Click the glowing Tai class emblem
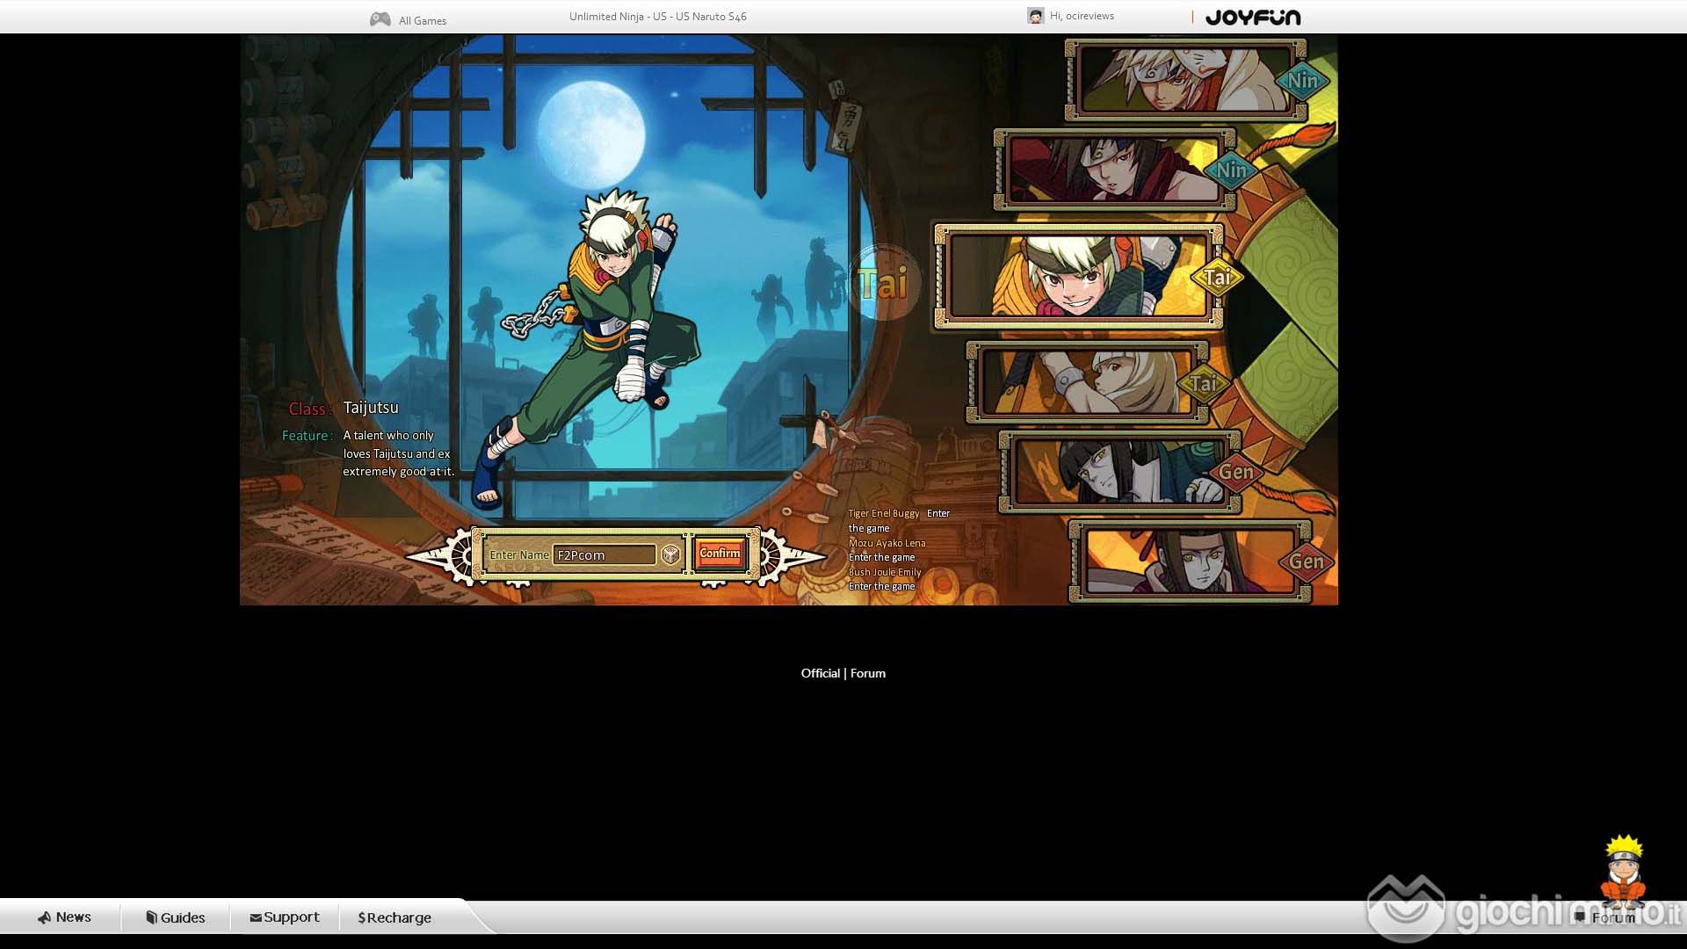Image resolution: width=1687 pixels, height=949 pixels. [x=883, y=283]
